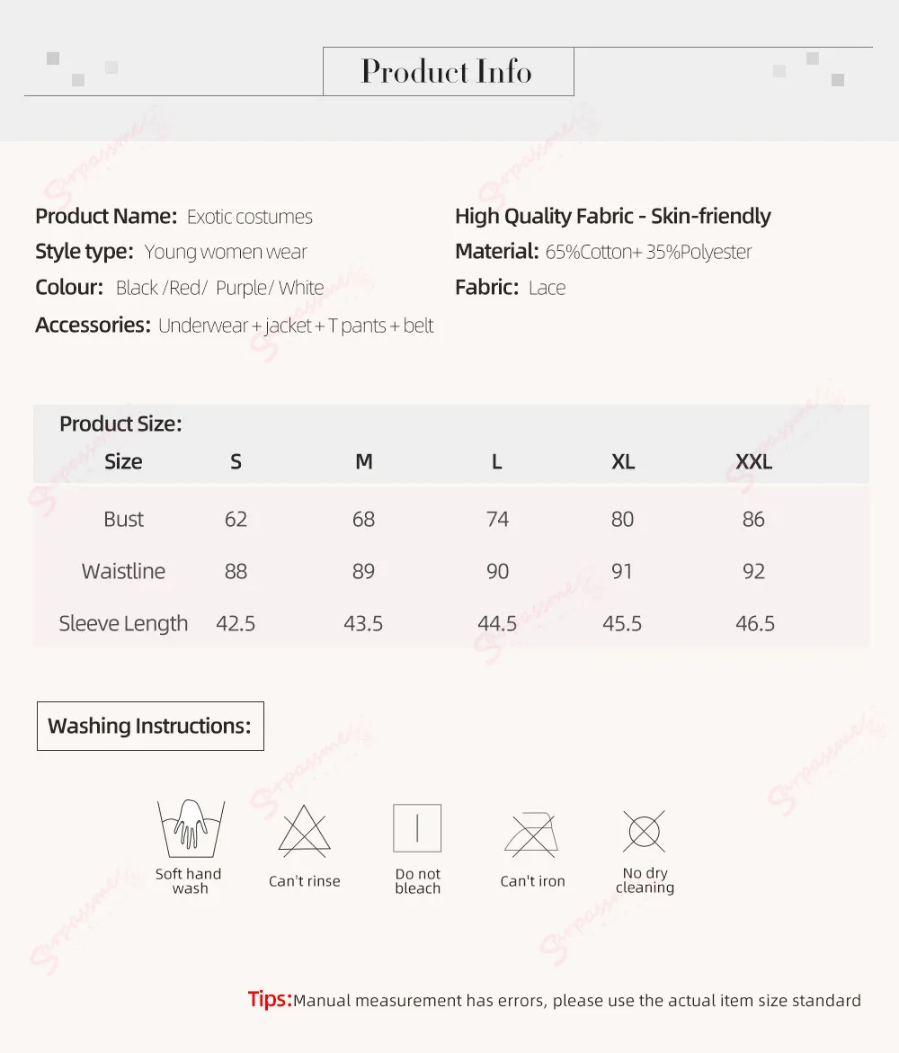This screenshot has height=1053, width=899.
Task: Click the XL size column header
Action: click(x=622, y=462)
